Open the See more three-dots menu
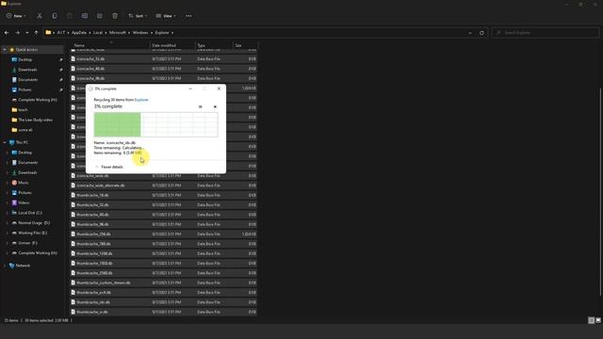 click(x=188, y=16)
